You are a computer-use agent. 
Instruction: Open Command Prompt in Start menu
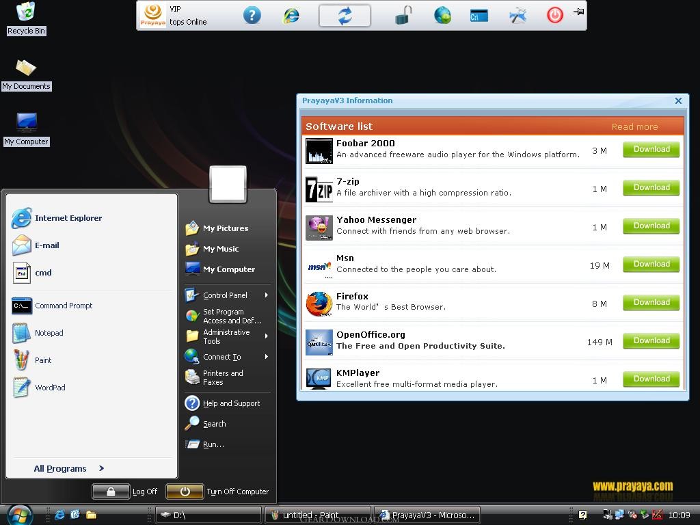point(53,306)
